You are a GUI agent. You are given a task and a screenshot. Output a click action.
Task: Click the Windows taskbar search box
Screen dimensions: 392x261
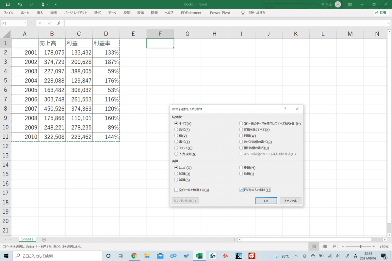point(57,256)
